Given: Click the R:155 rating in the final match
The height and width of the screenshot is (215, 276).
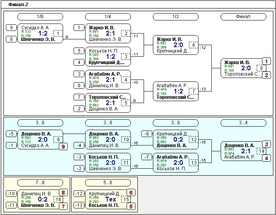Looking at the screenshot, I should (x=229, y=71).
